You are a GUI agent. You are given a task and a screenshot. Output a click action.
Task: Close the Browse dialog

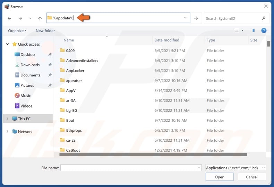tap(266, 7)
